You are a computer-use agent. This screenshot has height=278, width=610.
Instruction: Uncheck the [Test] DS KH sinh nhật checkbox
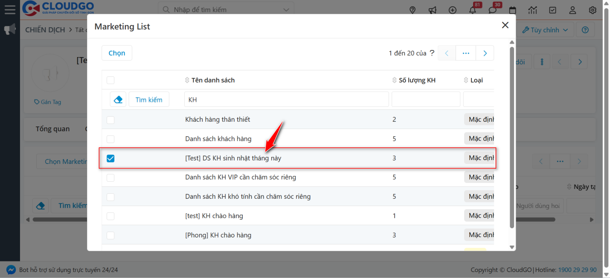[x=110, y=158]
